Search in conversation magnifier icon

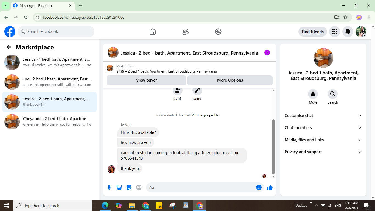tap(333, 94)
